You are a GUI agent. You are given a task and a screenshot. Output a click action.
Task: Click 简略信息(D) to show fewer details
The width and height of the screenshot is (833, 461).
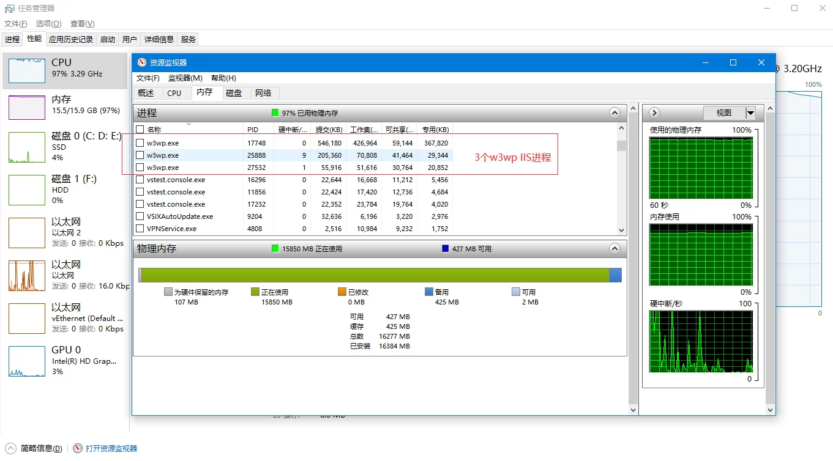click(x=41, y=448)
